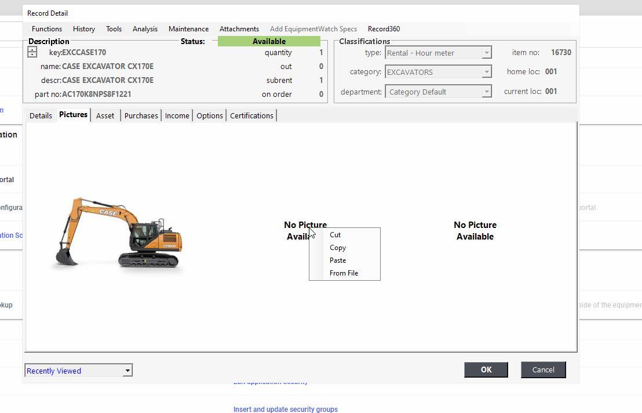Click the home loc value 001
Screen dimensions: 642x413
pos(551,72)
